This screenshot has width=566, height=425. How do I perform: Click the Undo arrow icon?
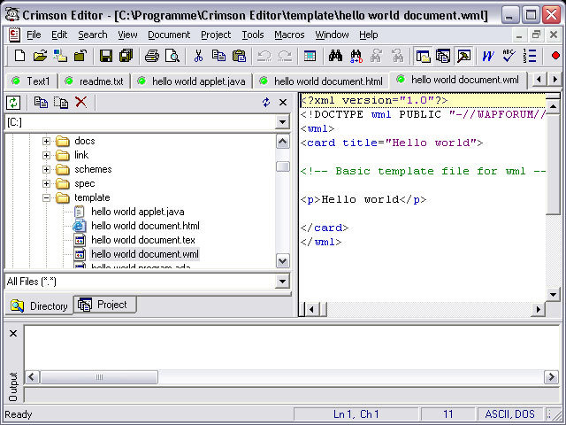coord(264,56)
